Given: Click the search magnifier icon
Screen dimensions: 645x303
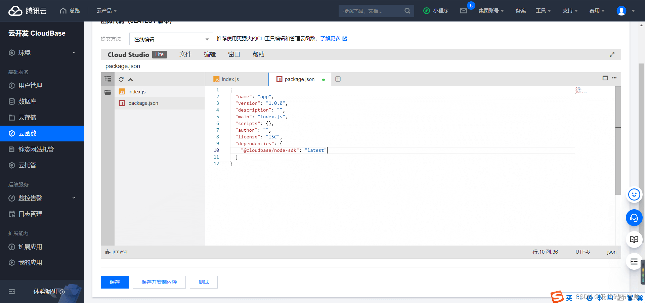Looking at the screenshot, I should click(407, 11).
